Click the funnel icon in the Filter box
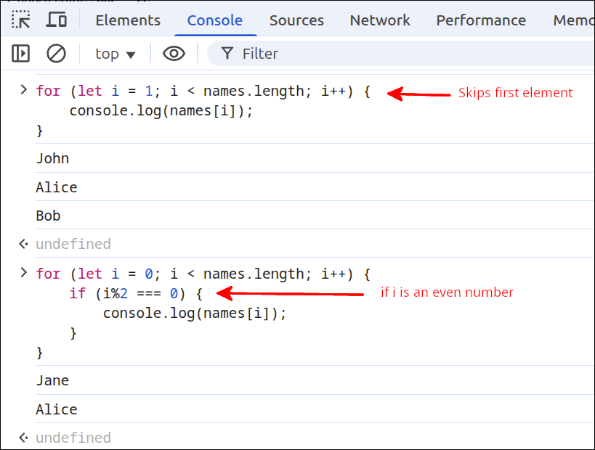 (227, 53)
